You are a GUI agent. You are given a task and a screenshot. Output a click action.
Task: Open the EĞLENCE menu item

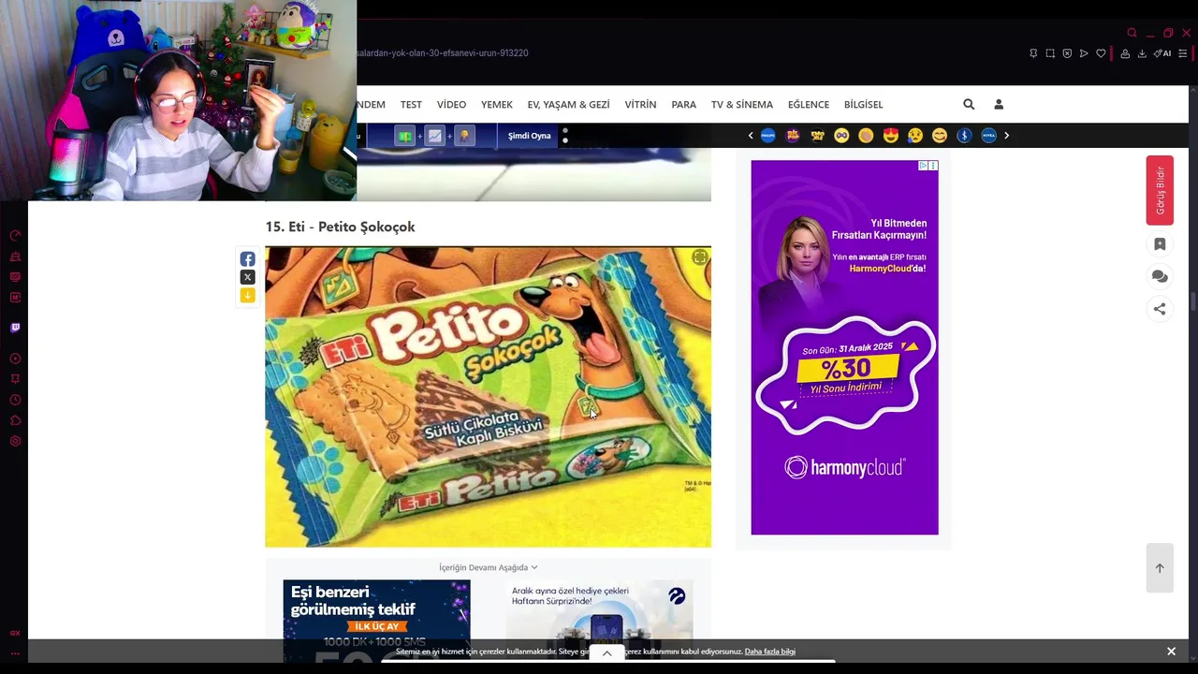tap(809, 104)
